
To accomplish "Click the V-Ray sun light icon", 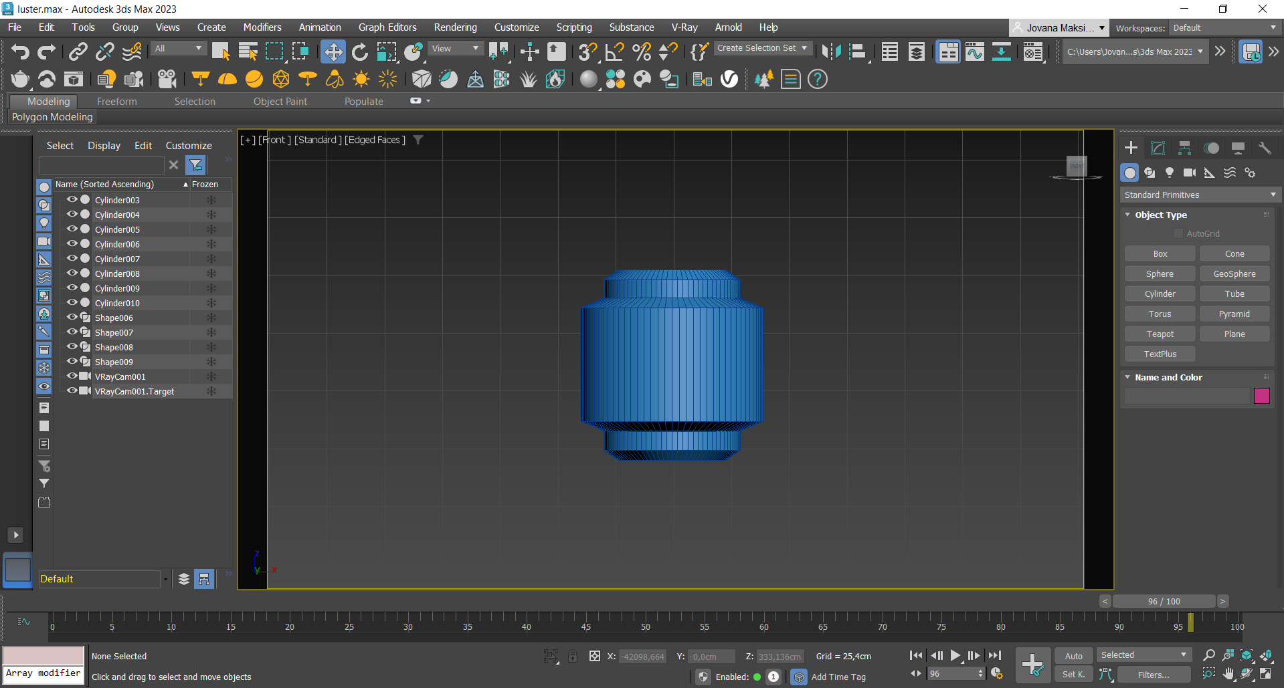I will click(361, 79).
